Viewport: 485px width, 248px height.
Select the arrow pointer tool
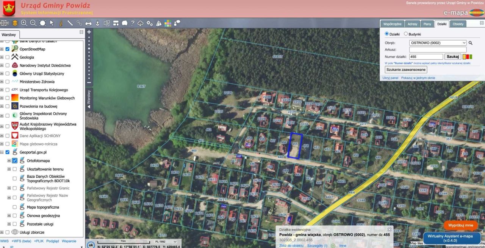click(52, 23)
